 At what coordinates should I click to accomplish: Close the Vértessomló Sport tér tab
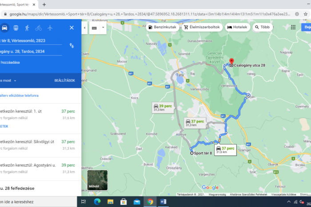34,4
